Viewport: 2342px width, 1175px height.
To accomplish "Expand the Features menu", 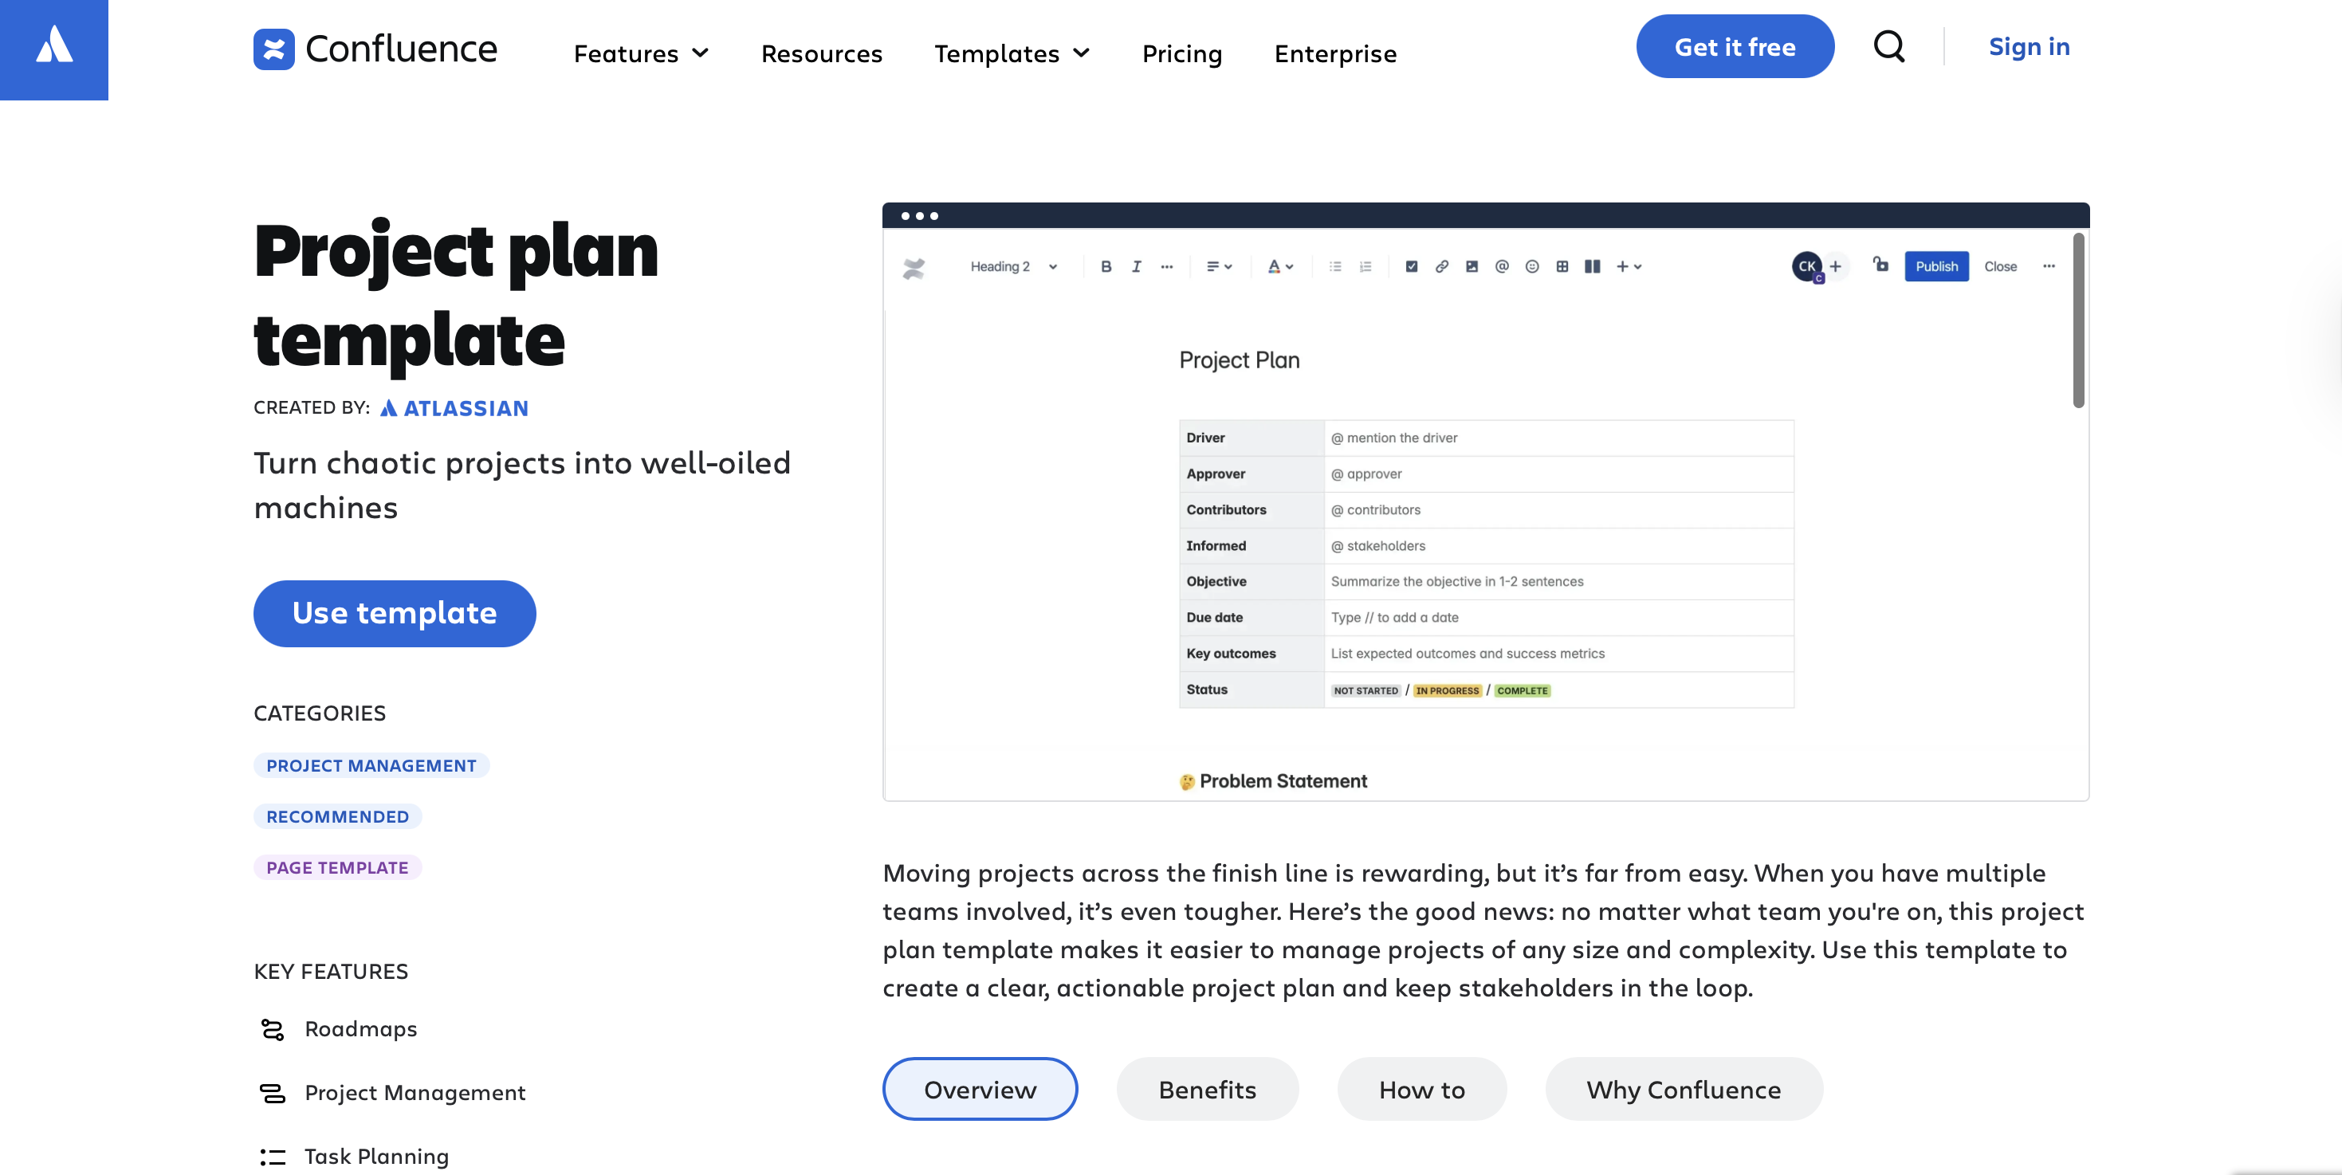I will click(640, 53).
